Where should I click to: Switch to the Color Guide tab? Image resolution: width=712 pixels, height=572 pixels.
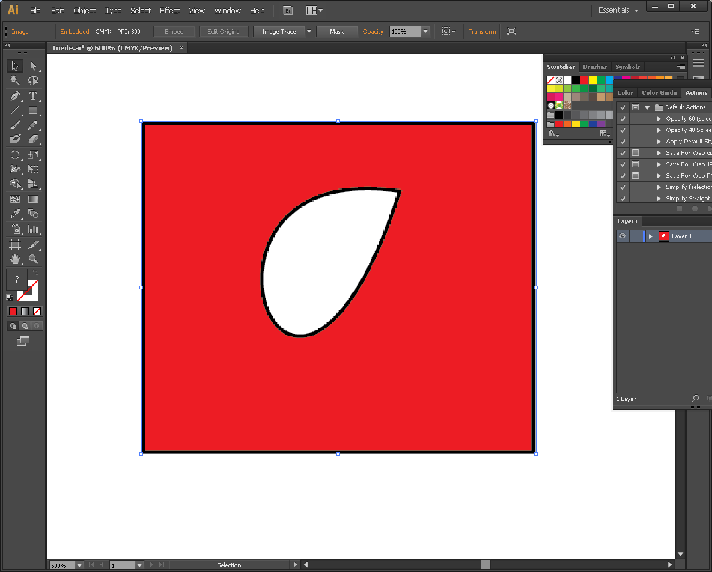tap(659, 92)
